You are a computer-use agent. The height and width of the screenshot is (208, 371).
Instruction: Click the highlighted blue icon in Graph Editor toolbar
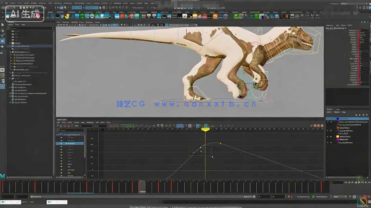[x=206, y=126]
